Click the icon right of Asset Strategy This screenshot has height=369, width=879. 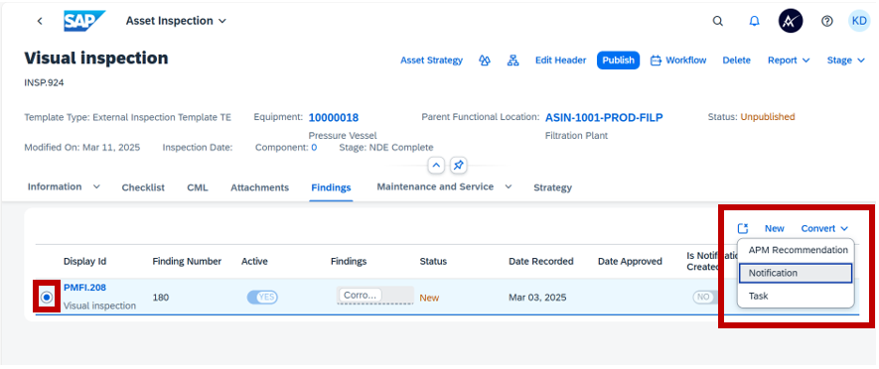[x=485, y=61]
